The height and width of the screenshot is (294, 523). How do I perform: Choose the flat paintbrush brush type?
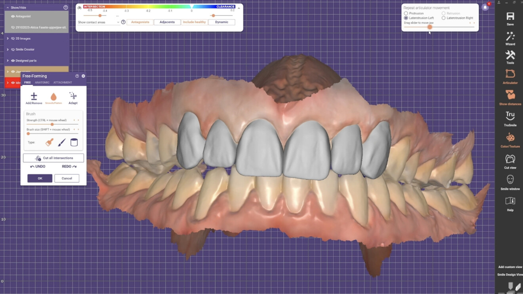(x=50, y=142)
